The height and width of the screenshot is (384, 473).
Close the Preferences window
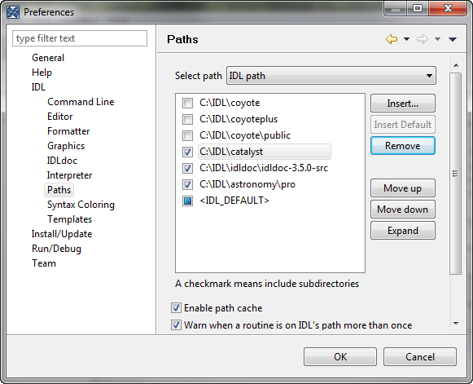[x=449, y=8]
